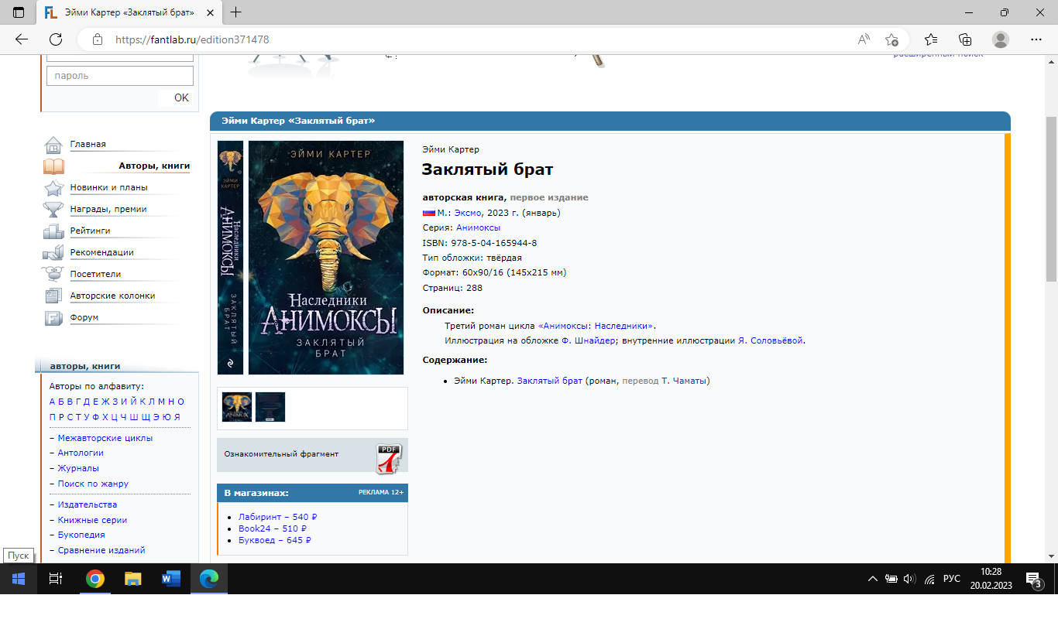Screen dimensions: 1058x619
Task: Open the Book24 – 510 ₽ store link
Action: 273,528
